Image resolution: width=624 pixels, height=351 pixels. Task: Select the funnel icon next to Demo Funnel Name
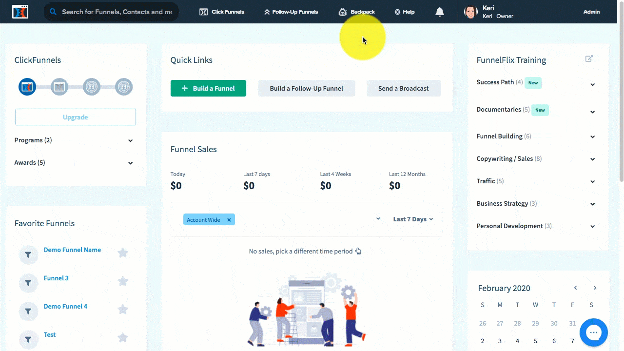(28, 254)
